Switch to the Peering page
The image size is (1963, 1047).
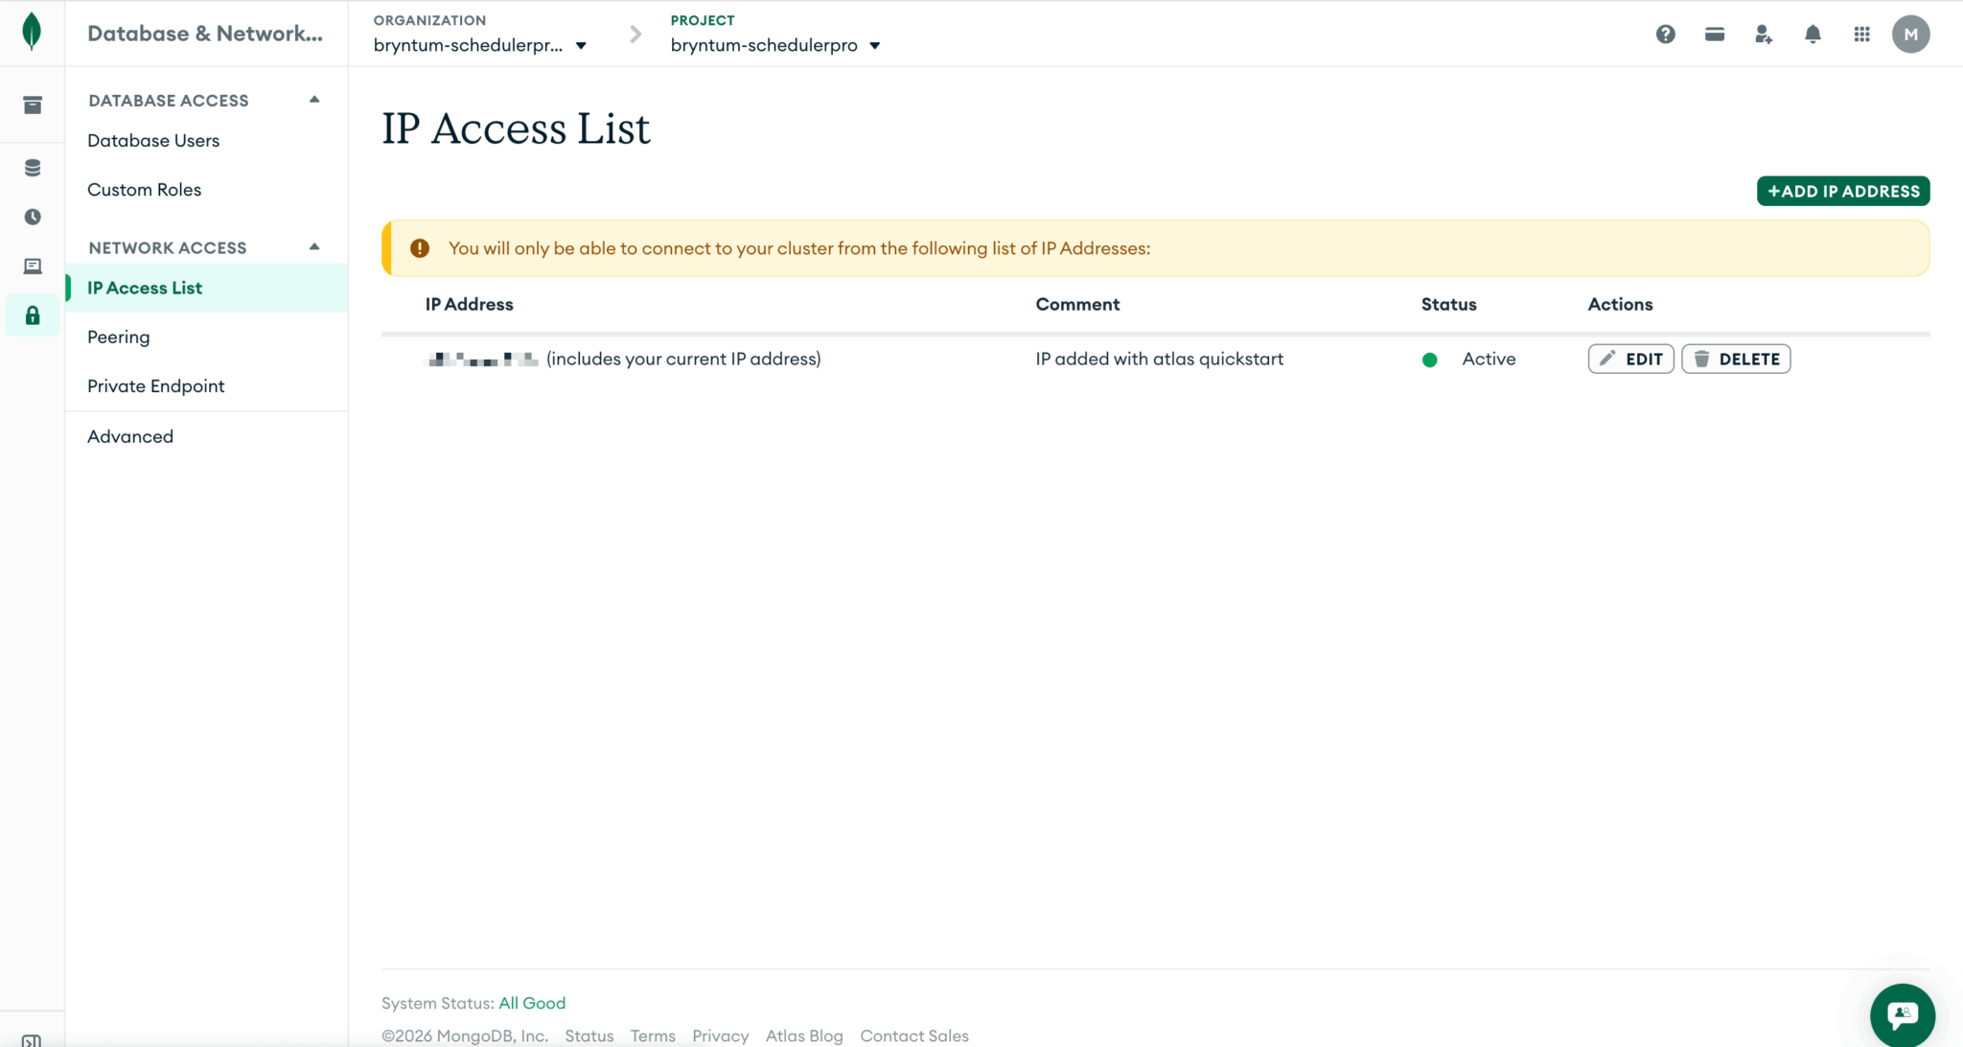point(118,337)
